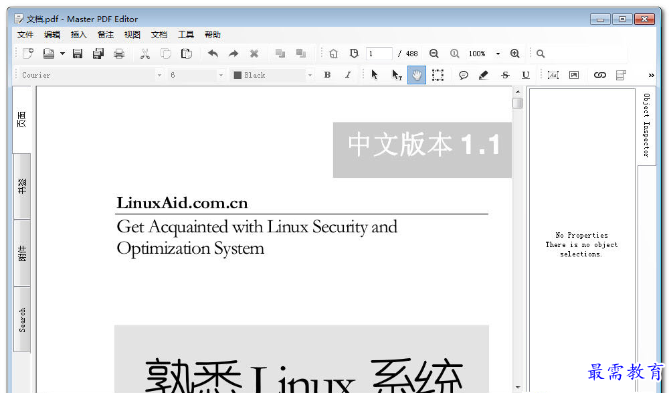Screen dimensions: 669x393
Task: Toggle bold formatting
Action: coord(327,75)
